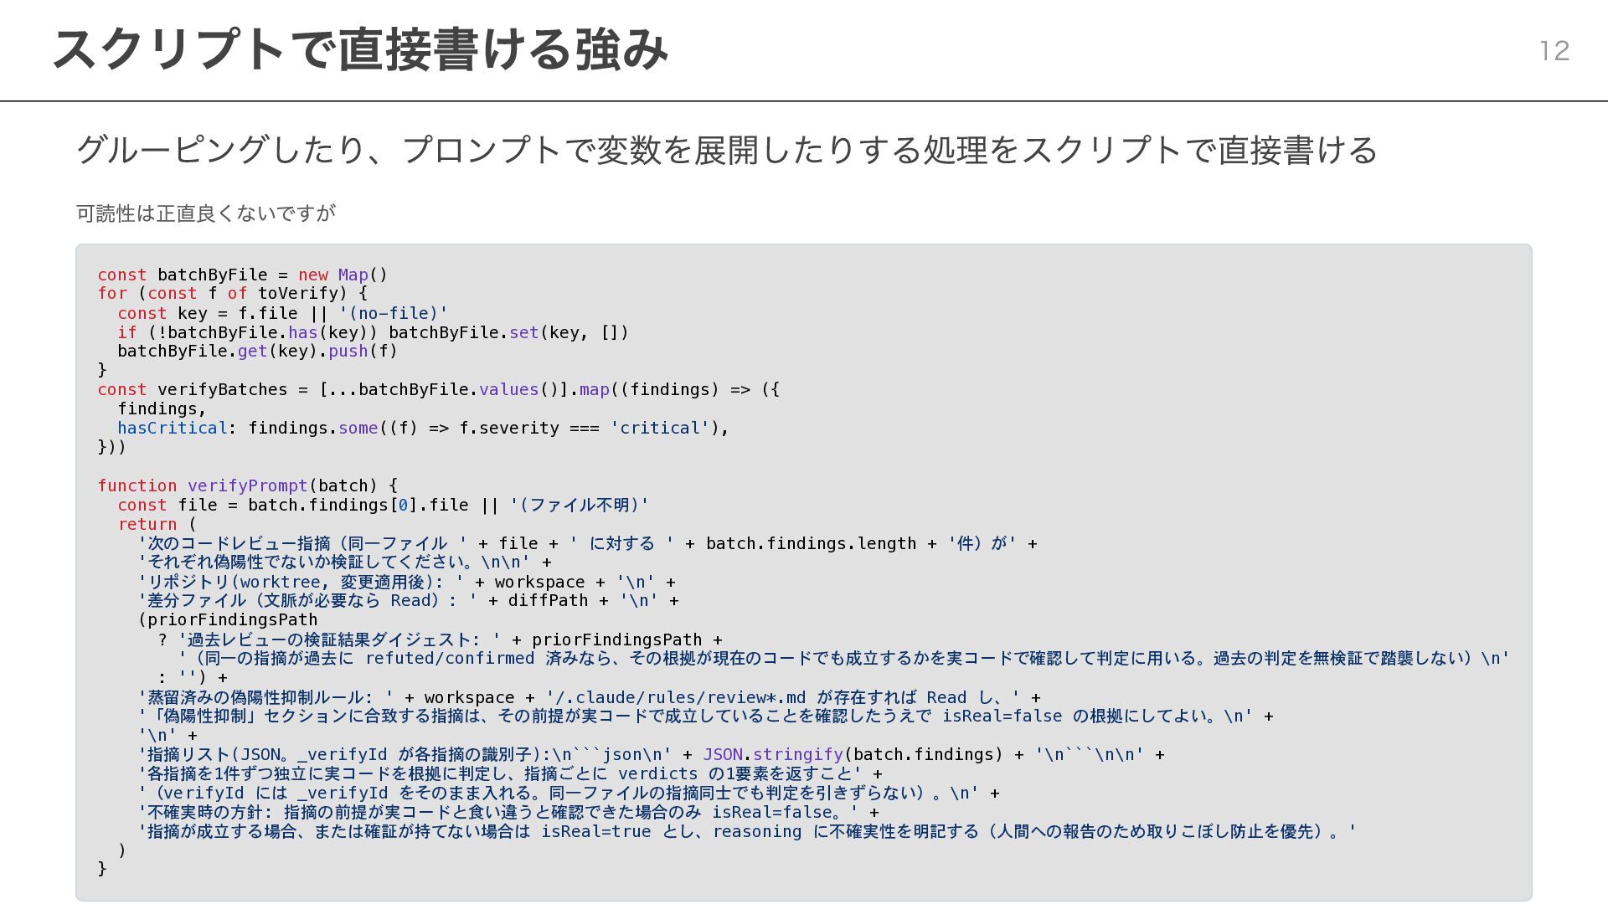The height and width of the screenshot is (904, 1608).
Task: Click the '(priorFindingsPath' code line
Action: 228,620
